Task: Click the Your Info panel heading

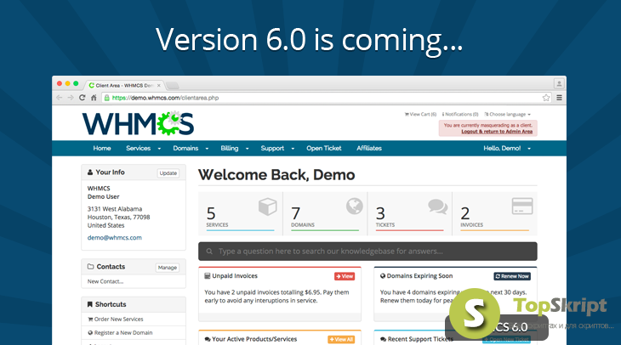Action: coord(110,172)
